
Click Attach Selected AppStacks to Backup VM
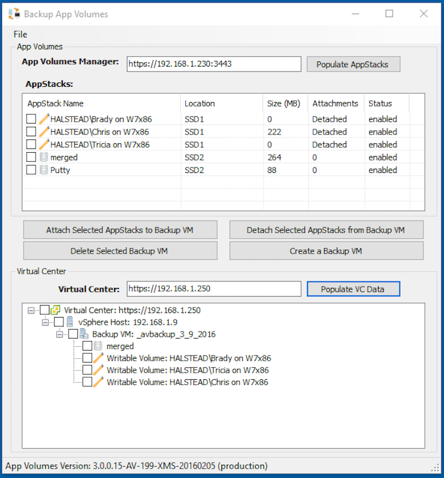coord(120,230)
